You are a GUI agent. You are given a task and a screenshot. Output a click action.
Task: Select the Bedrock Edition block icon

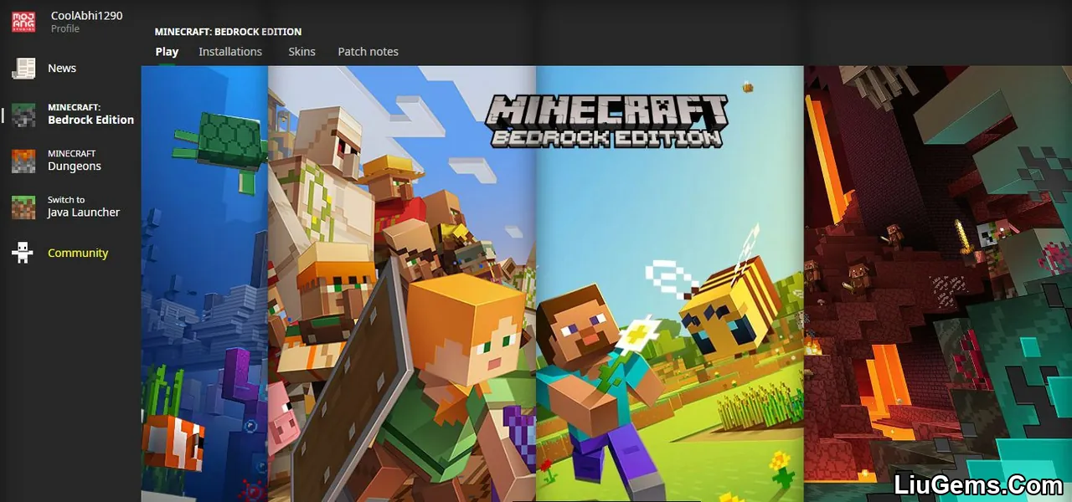tap(23, 115)
